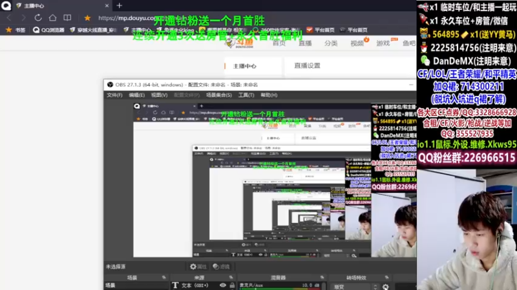Screen dimensions: 517x290
Task: Reload the page with the refresh icon
Action: pos(38,18)
